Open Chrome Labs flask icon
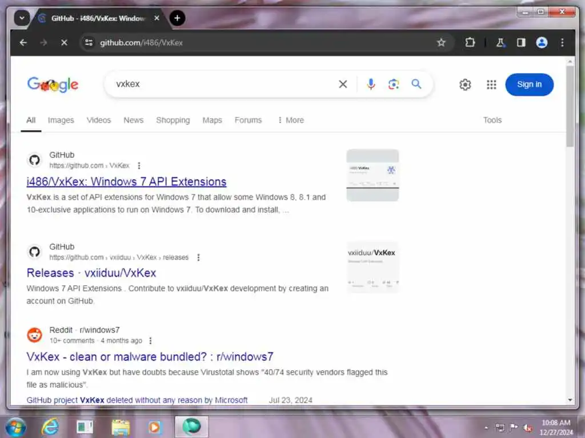Screen dimensions: 585x438 (x=500, y=43)
